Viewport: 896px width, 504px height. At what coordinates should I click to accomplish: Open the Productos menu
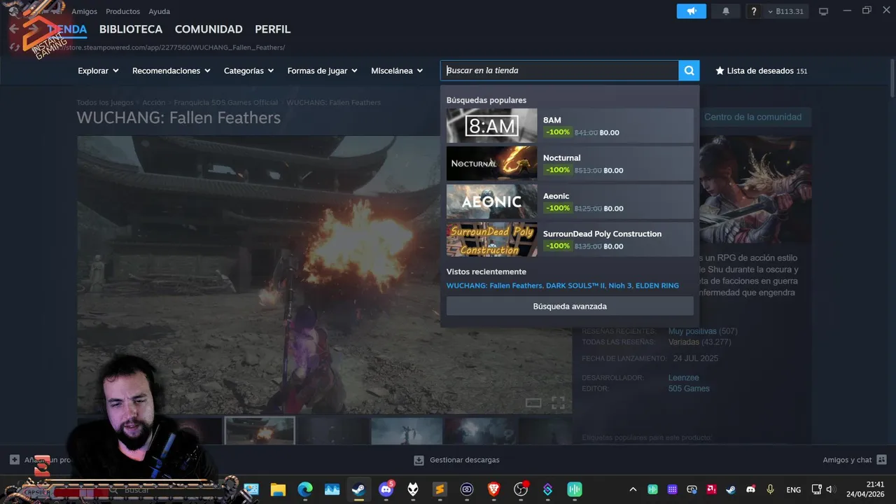pyautogui.click(x=122, y=11)
